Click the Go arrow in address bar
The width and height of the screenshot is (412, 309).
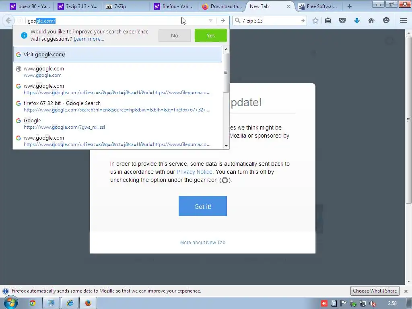tap(223, 21)
